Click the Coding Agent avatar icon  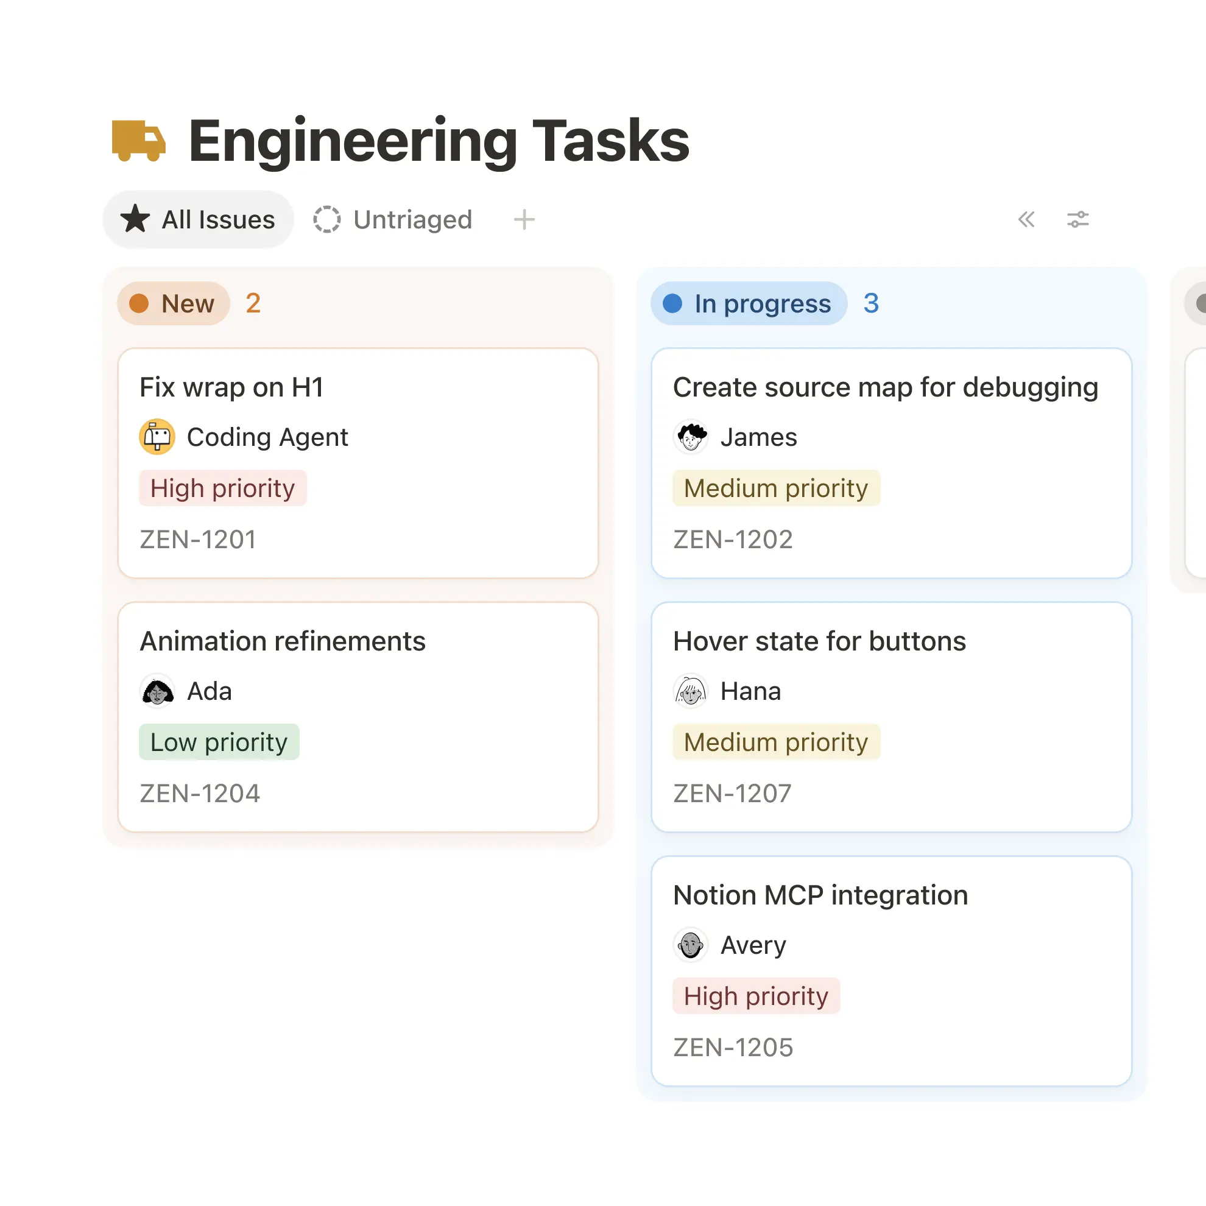click(x=157, y=437)
